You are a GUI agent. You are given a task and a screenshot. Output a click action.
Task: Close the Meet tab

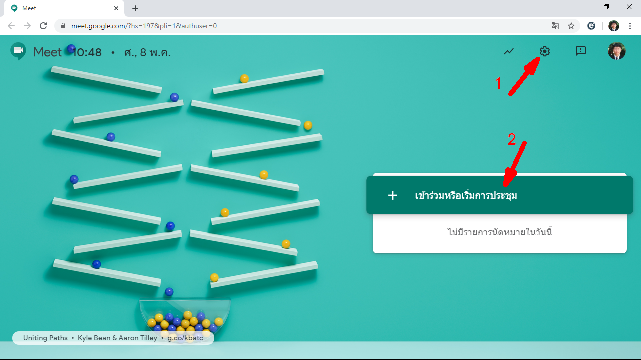coord(116,8)
